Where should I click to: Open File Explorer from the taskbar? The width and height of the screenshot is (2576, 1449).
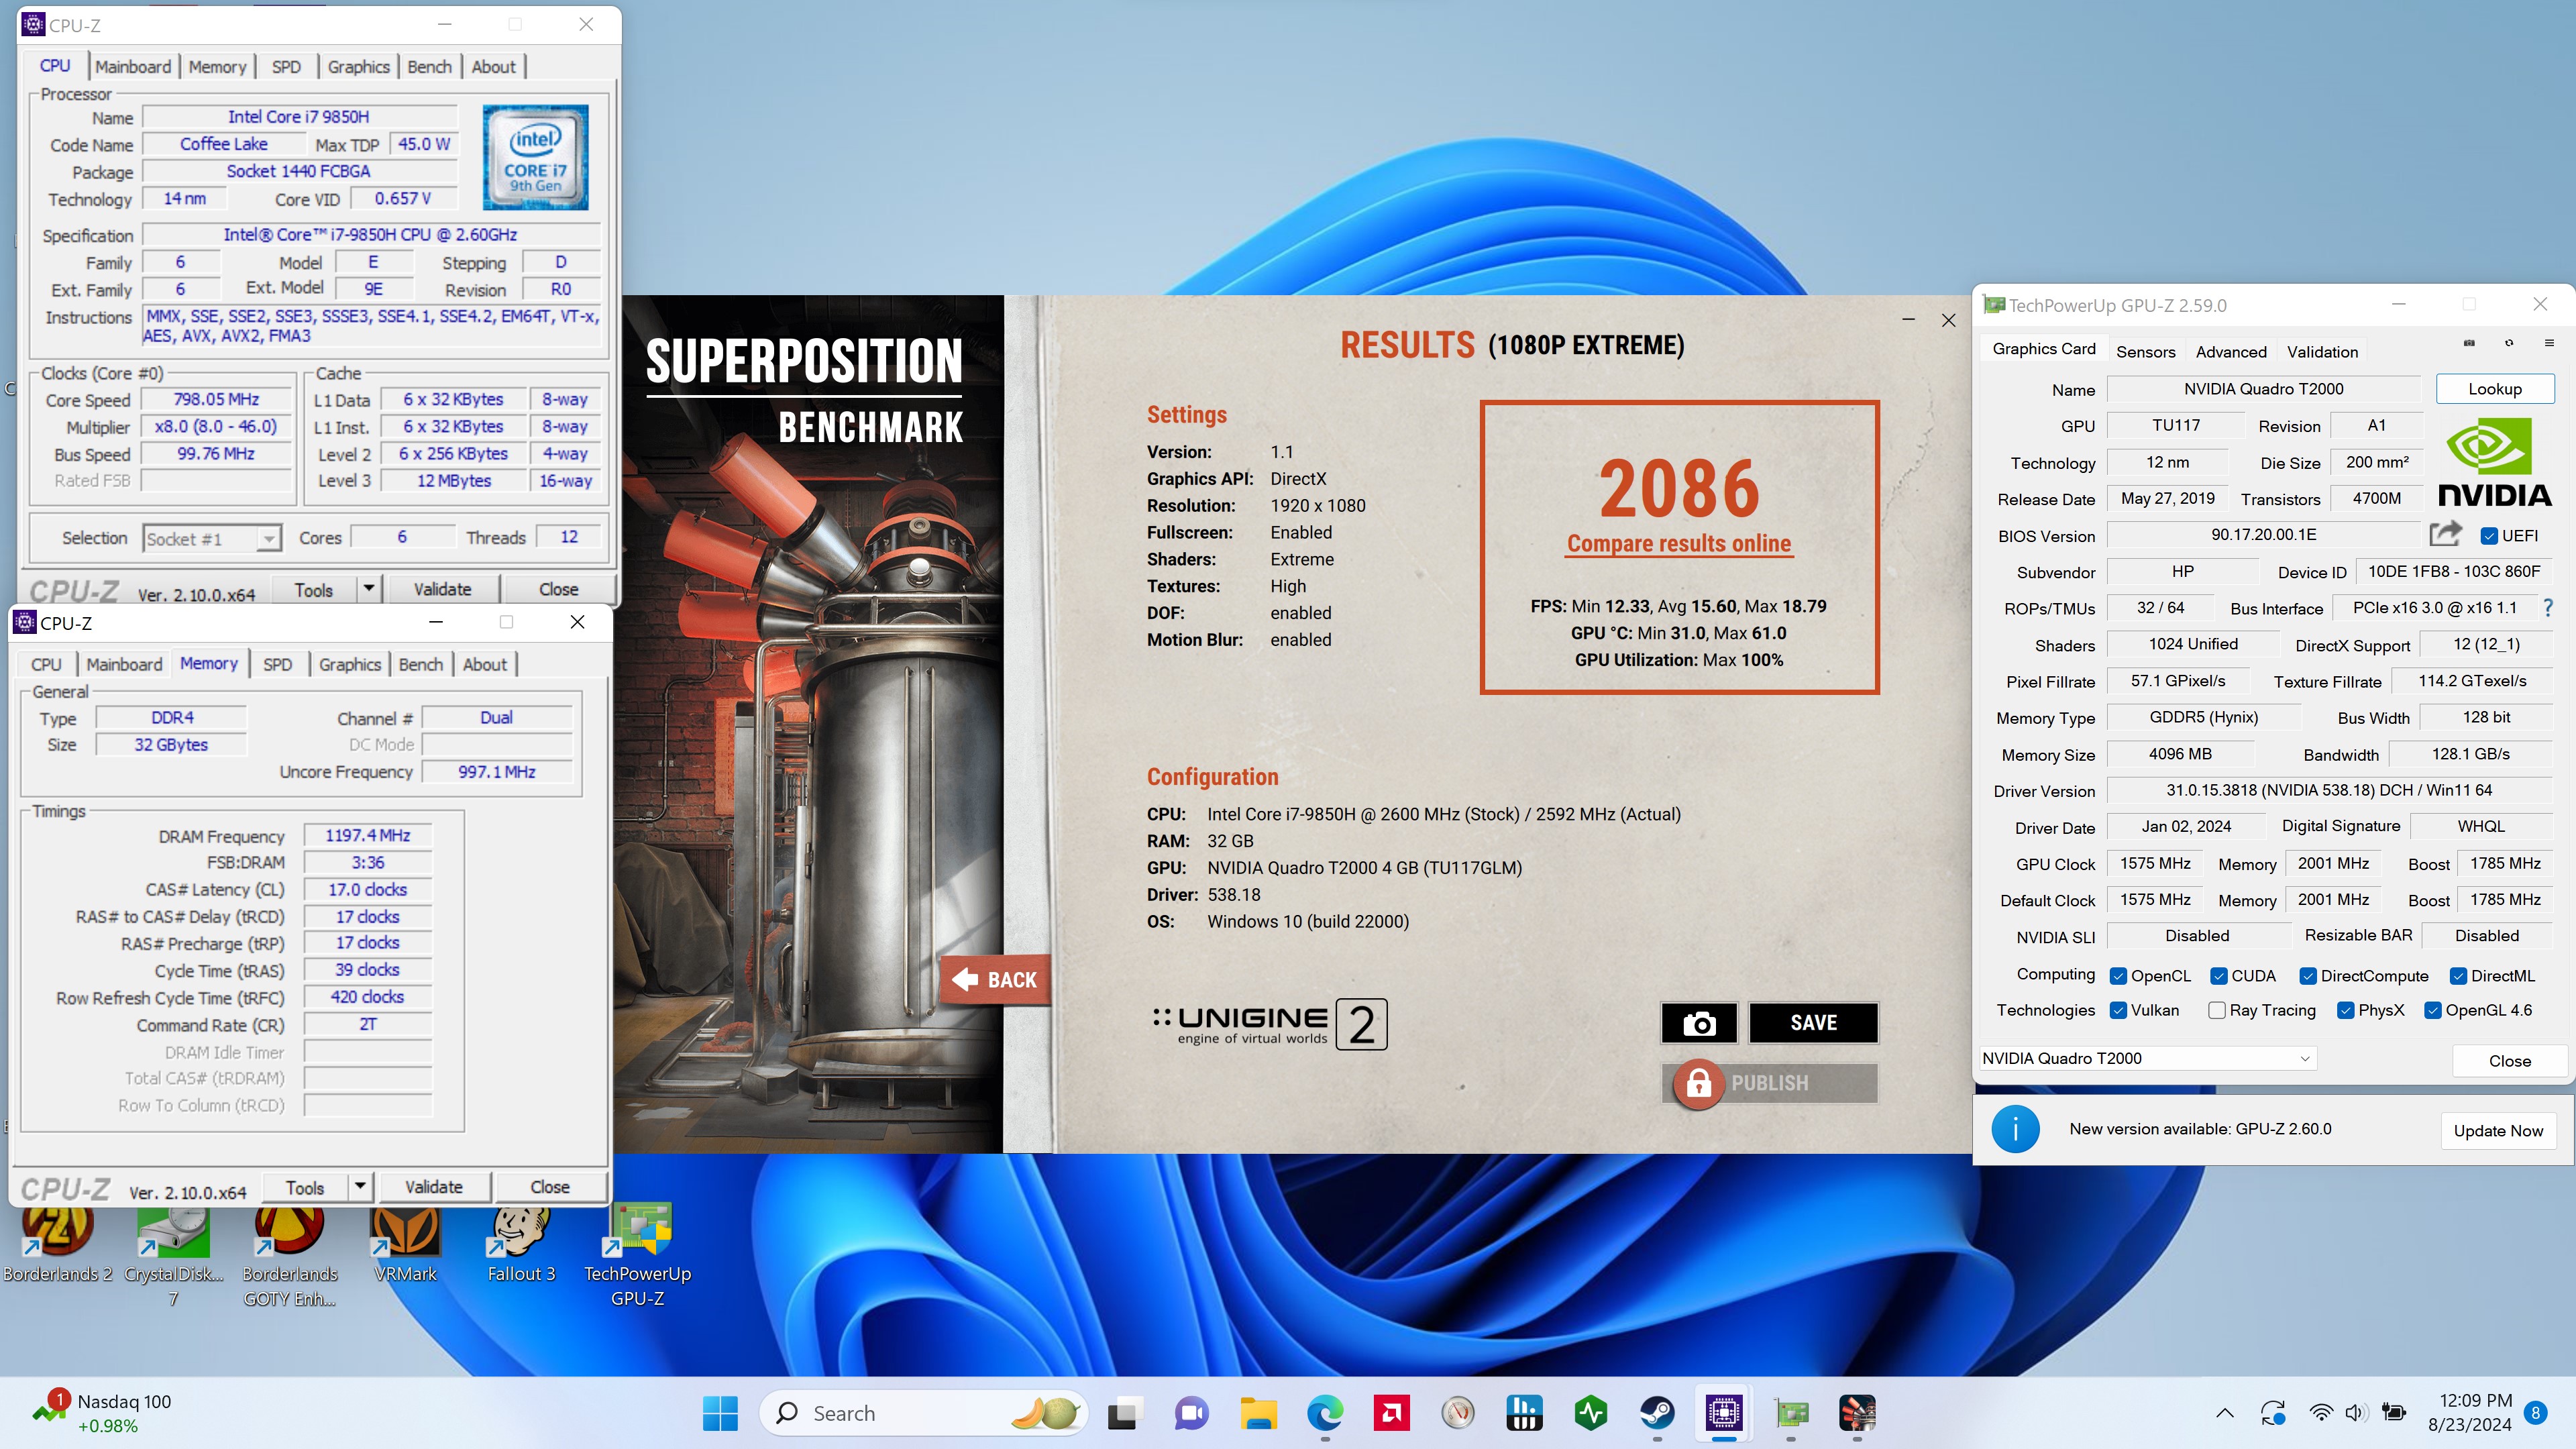coord(1258,1413)
